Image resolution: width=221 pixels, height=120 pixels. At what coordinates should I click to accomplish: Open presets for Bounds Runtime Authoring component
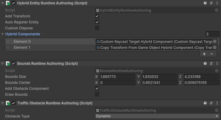tap(211, 63)
